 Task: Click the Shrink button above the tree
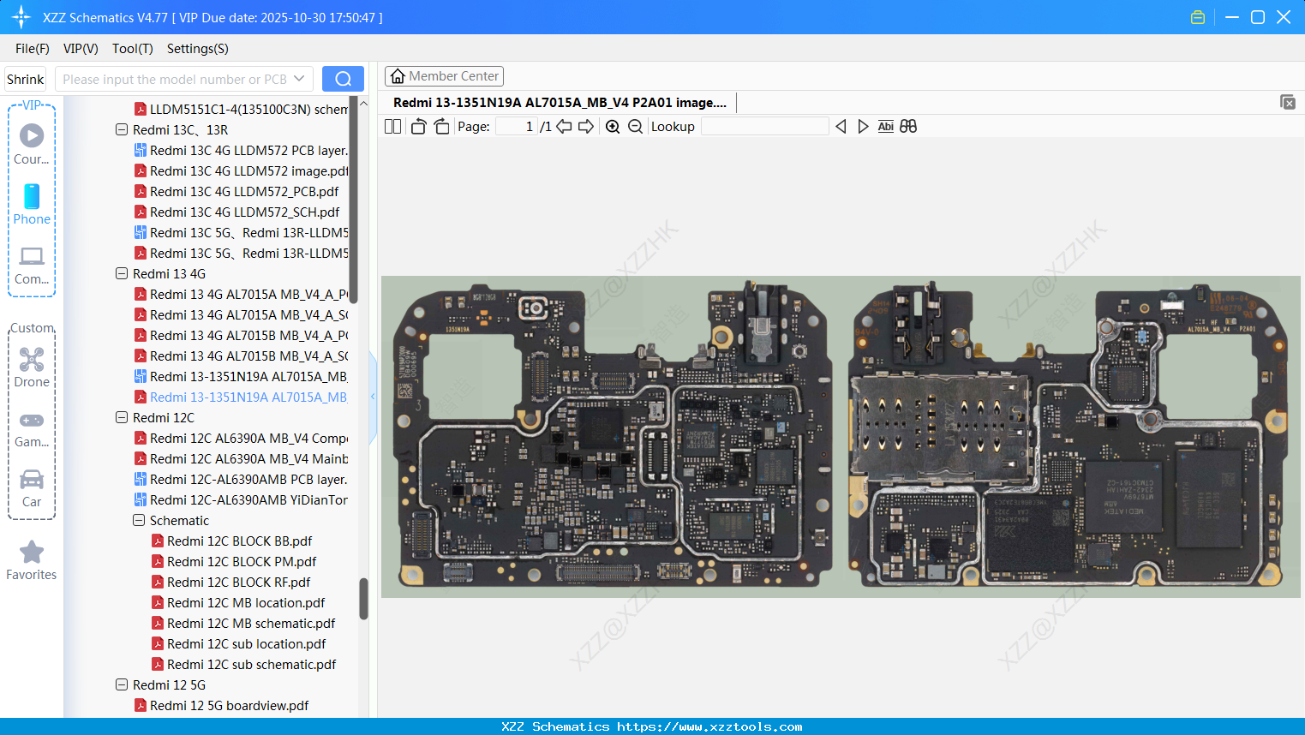24,78
